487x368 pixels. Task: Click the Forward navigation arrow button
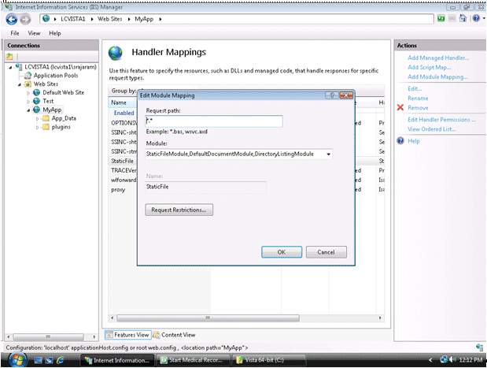point(25,18)
